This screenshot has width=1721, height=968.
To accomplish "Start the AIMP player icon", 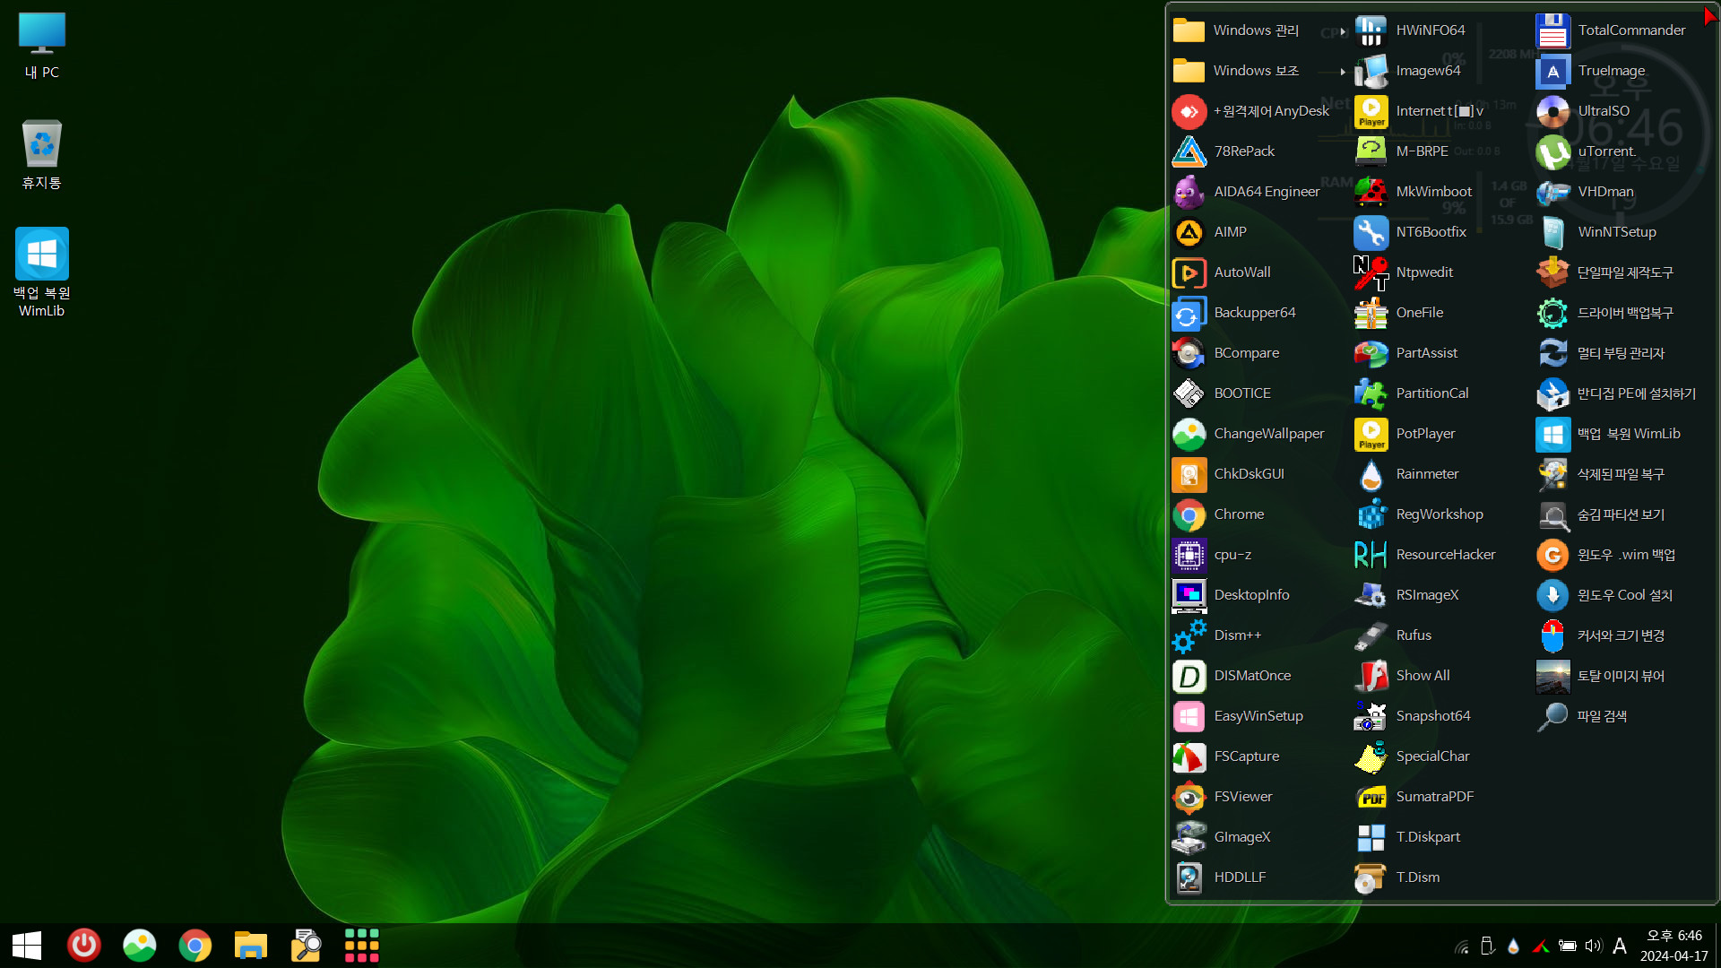I will point(1189,232).
